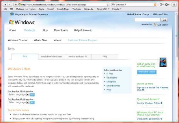The image size is (179, 123).
Task: Open the MySpace bookmark
Action: (26, 9)
